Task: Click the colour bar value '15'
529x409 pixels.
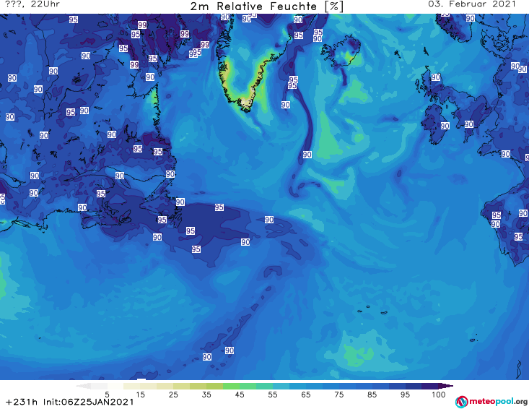Action: pyautogui.click(x=140, y=395)
